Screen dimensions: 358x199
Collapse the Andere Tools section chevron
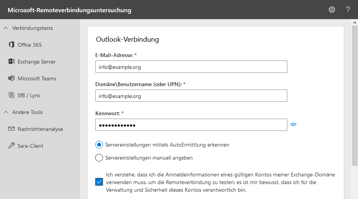[6, 112]
